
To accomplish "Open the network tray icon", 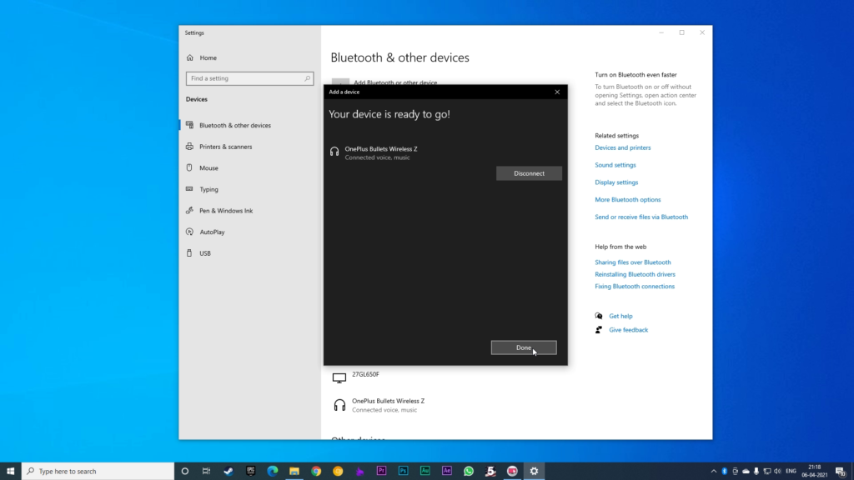I will pyautogui.click(x=767, y=471).
